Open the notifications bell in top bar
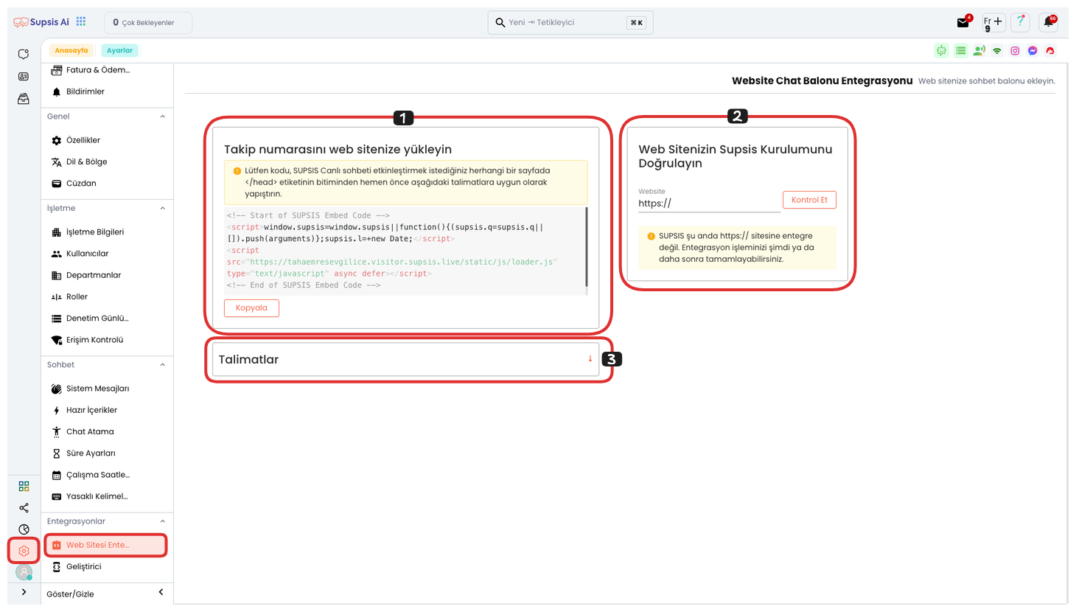This screenshot has width=1076, height=612. click(1049, 22)
